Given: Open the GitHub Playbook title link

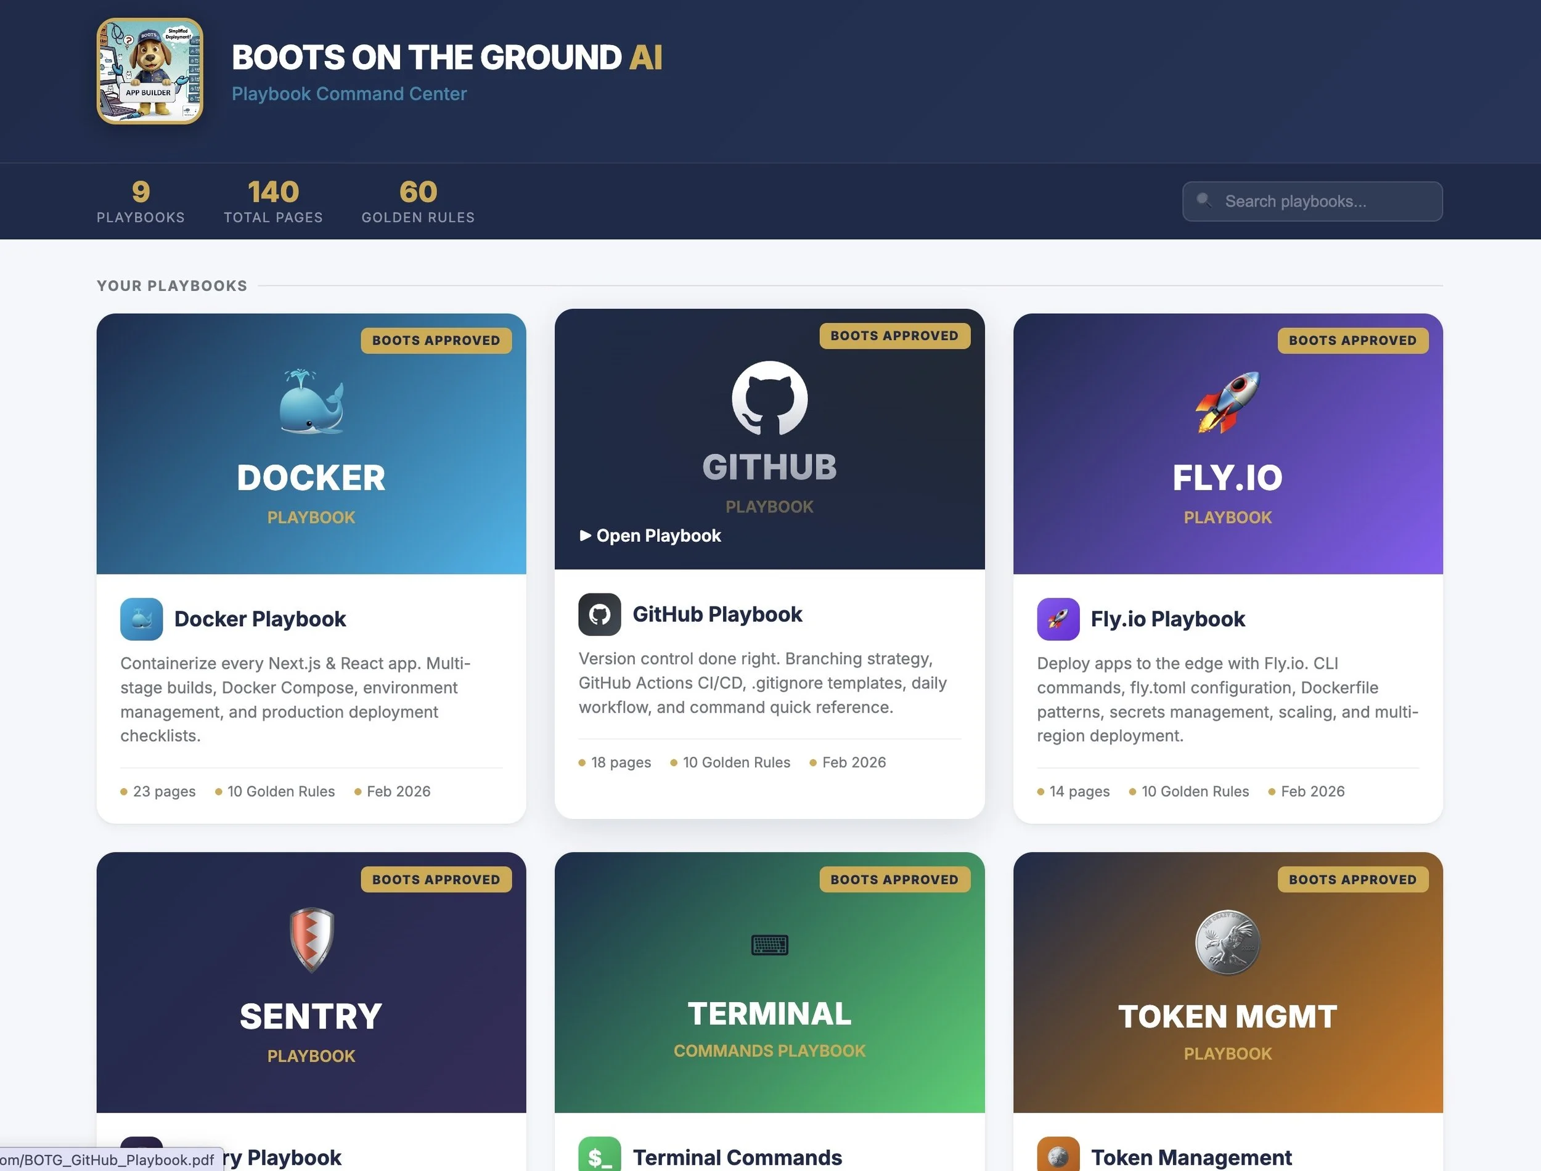Looking at the screenshot, I should [x=717, y=614].
